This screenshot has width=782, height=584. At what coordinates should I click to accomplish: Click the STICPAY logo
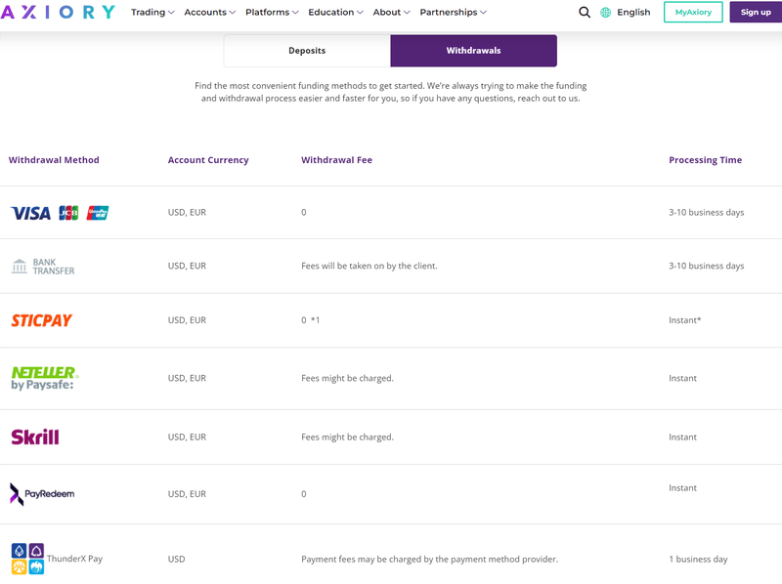pyautogui.click(x=41, y=320)
